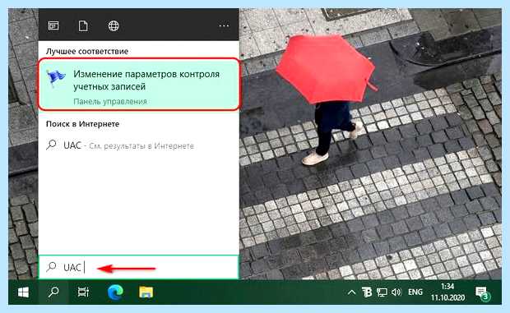The image size is (510, 313).
Task: Click the UAC flag icon in the best match
Action: point(56,78)
